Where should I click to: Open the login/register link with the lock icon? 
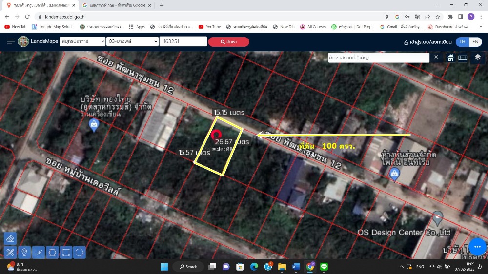click(427, 42)
